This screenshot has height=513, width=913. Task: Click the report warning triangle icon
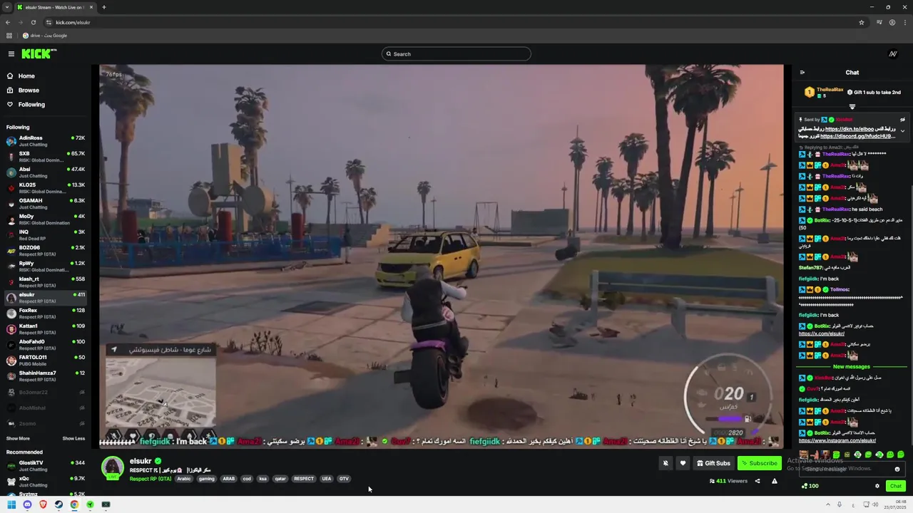[x=775, y=481]
